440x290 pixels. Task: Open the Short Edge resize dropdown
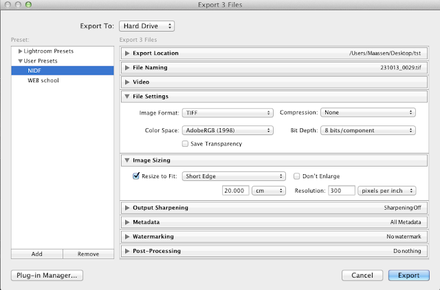pos(234,176)
